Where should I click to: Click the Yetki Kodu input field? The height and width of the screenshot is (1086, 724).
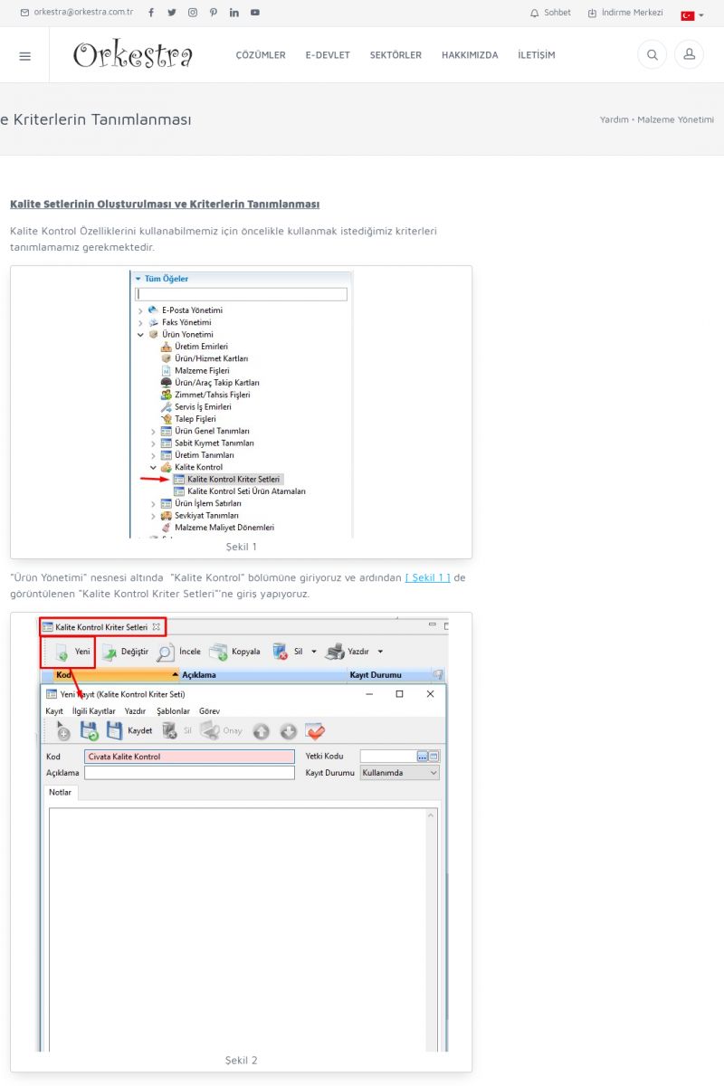click(x=388, y=757)
